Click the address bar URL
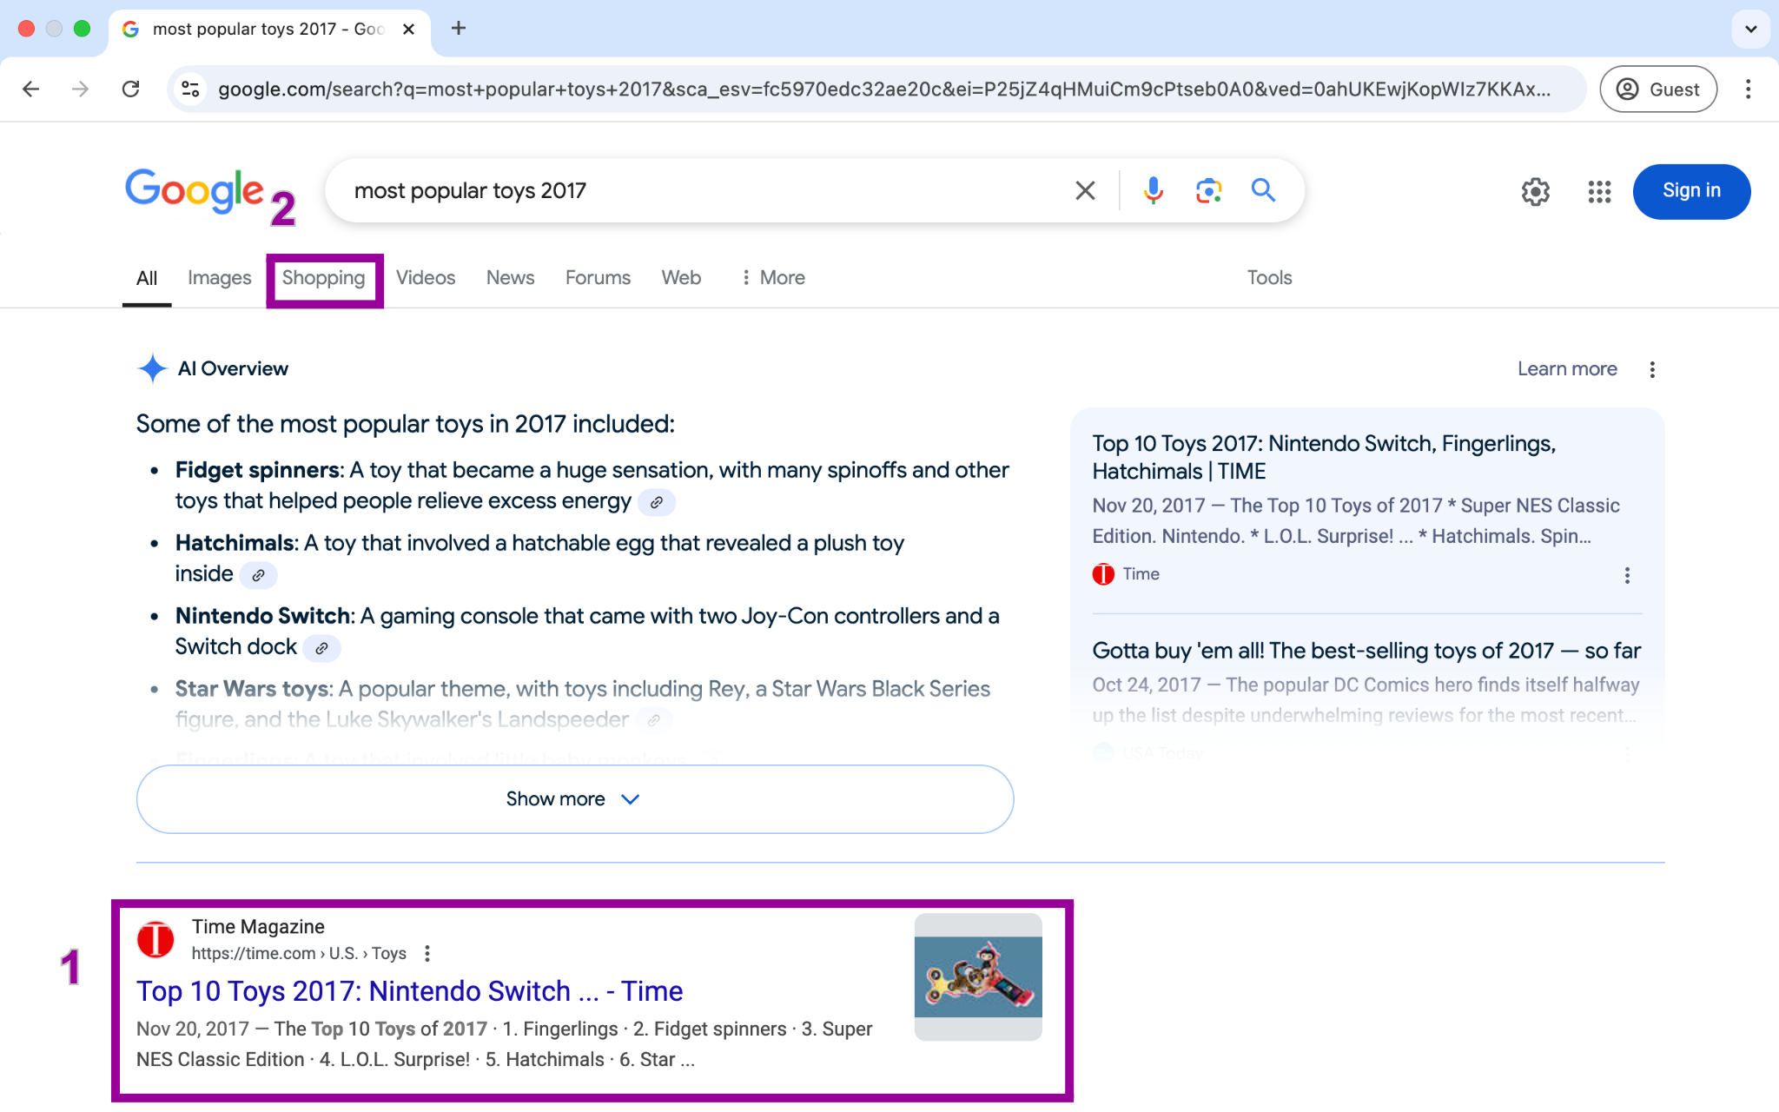Viewport: 1779px width, 1112px height. [884, 89]
